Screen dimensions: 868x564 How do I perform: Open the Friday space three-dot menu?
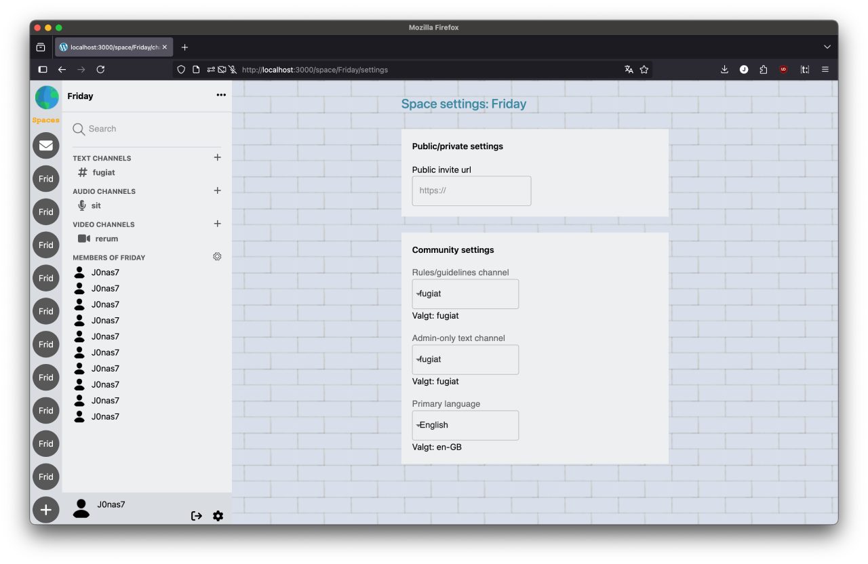(x=221, y=96)
